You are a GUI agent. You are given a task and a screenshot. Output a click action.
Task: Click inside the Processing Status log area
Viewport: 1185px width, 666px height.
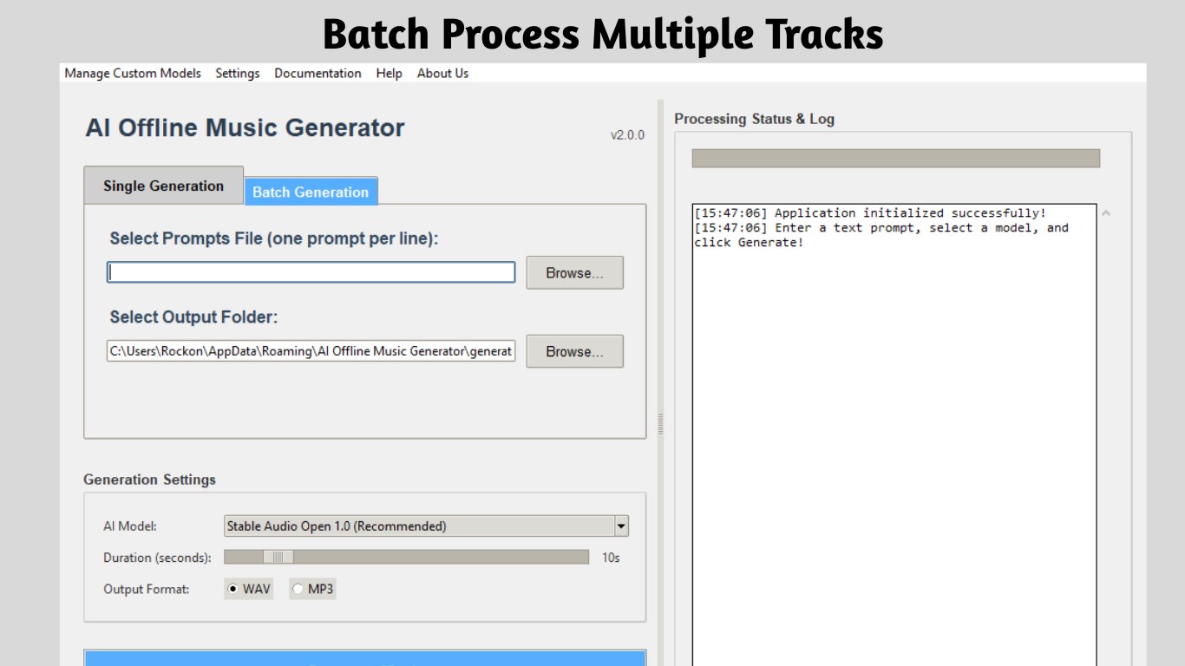(894, 390)
